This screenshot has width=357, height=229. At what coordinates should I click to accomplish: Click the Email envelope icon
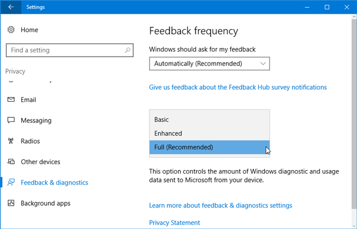tap(11, 99)
